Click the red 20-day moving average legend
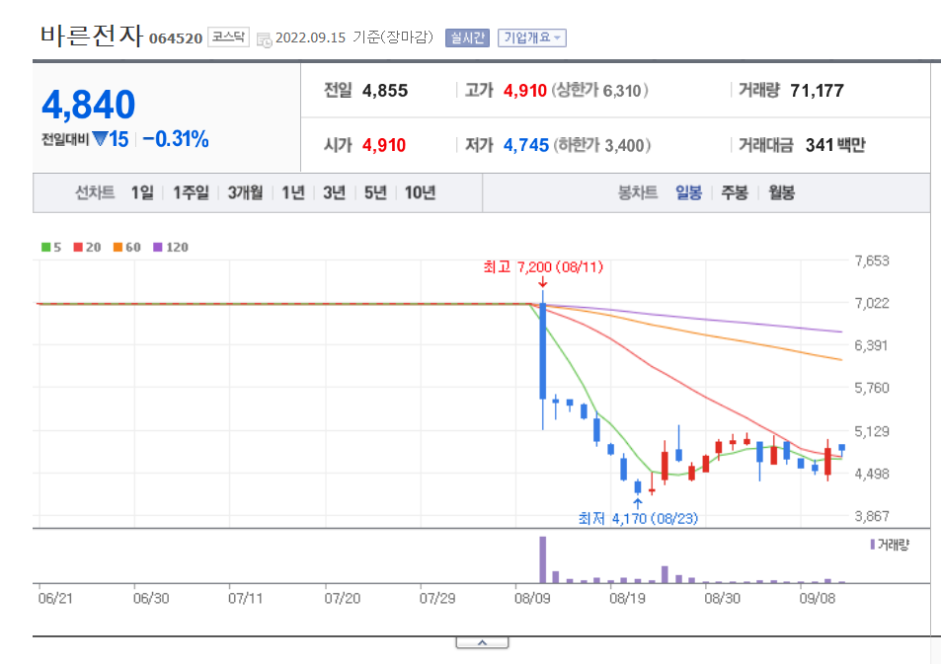This screenshot has height=664, width=941. click(87, 247)
